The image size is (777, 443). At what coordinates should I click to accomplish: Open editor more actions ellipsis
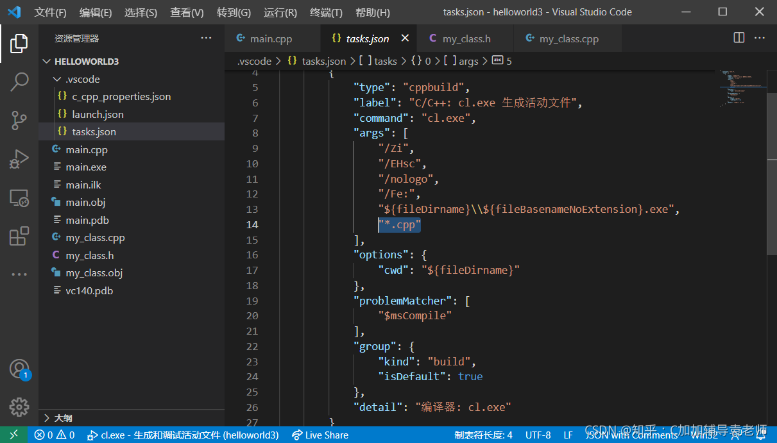760,38
